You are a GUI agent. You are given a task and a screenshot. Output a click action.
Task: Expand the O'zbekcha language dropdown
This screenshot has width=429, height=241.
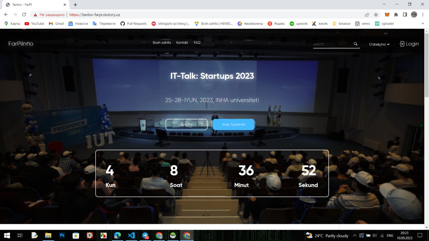pos(379,44)
